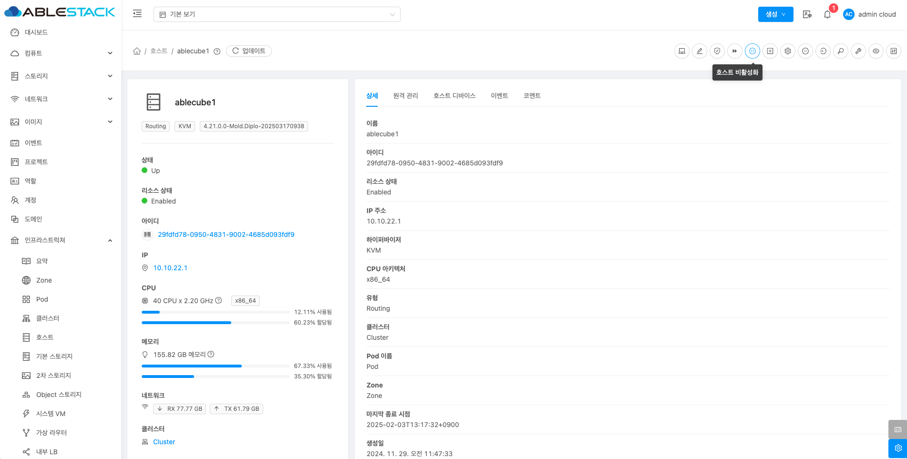The image size is (907, 459).
Task: Collapse the sidebar with the menu fold icon
Action: tap(137, 14)
